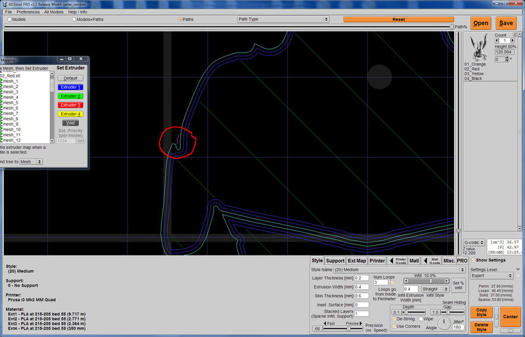Toggle the Show Settings checkbox
This screenshot has height=337, width=525.
tap(473, 260)
